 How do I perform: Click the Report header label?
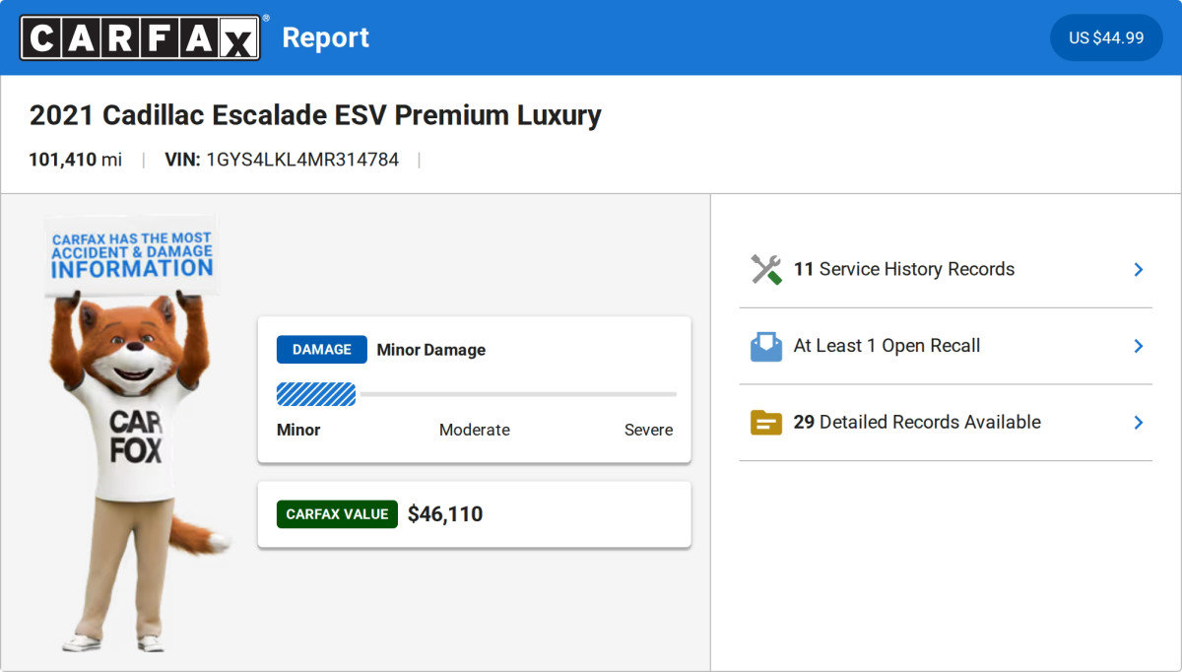[326, 36]
